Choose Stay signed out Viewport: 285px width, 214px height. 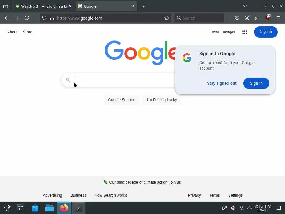[222, 83]
